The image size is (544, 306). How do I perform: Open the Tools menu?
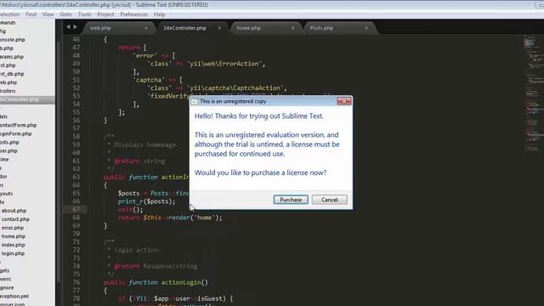click(x=84, y=14)
